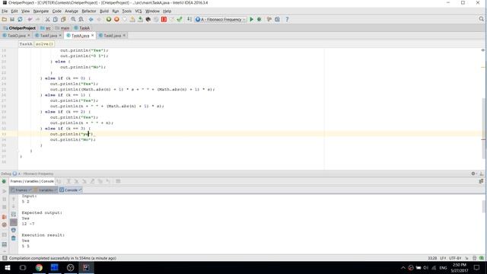Open the Navigate menu
This screenshot has width=487, height=274.
[41, 11]
